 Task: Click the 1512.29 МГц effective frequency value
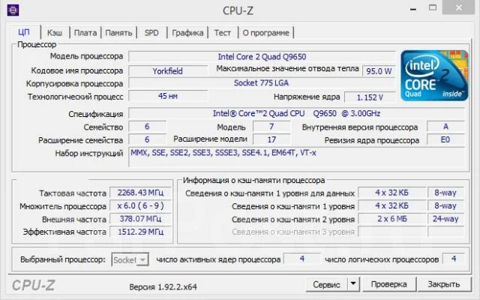[x=140, y=232]
